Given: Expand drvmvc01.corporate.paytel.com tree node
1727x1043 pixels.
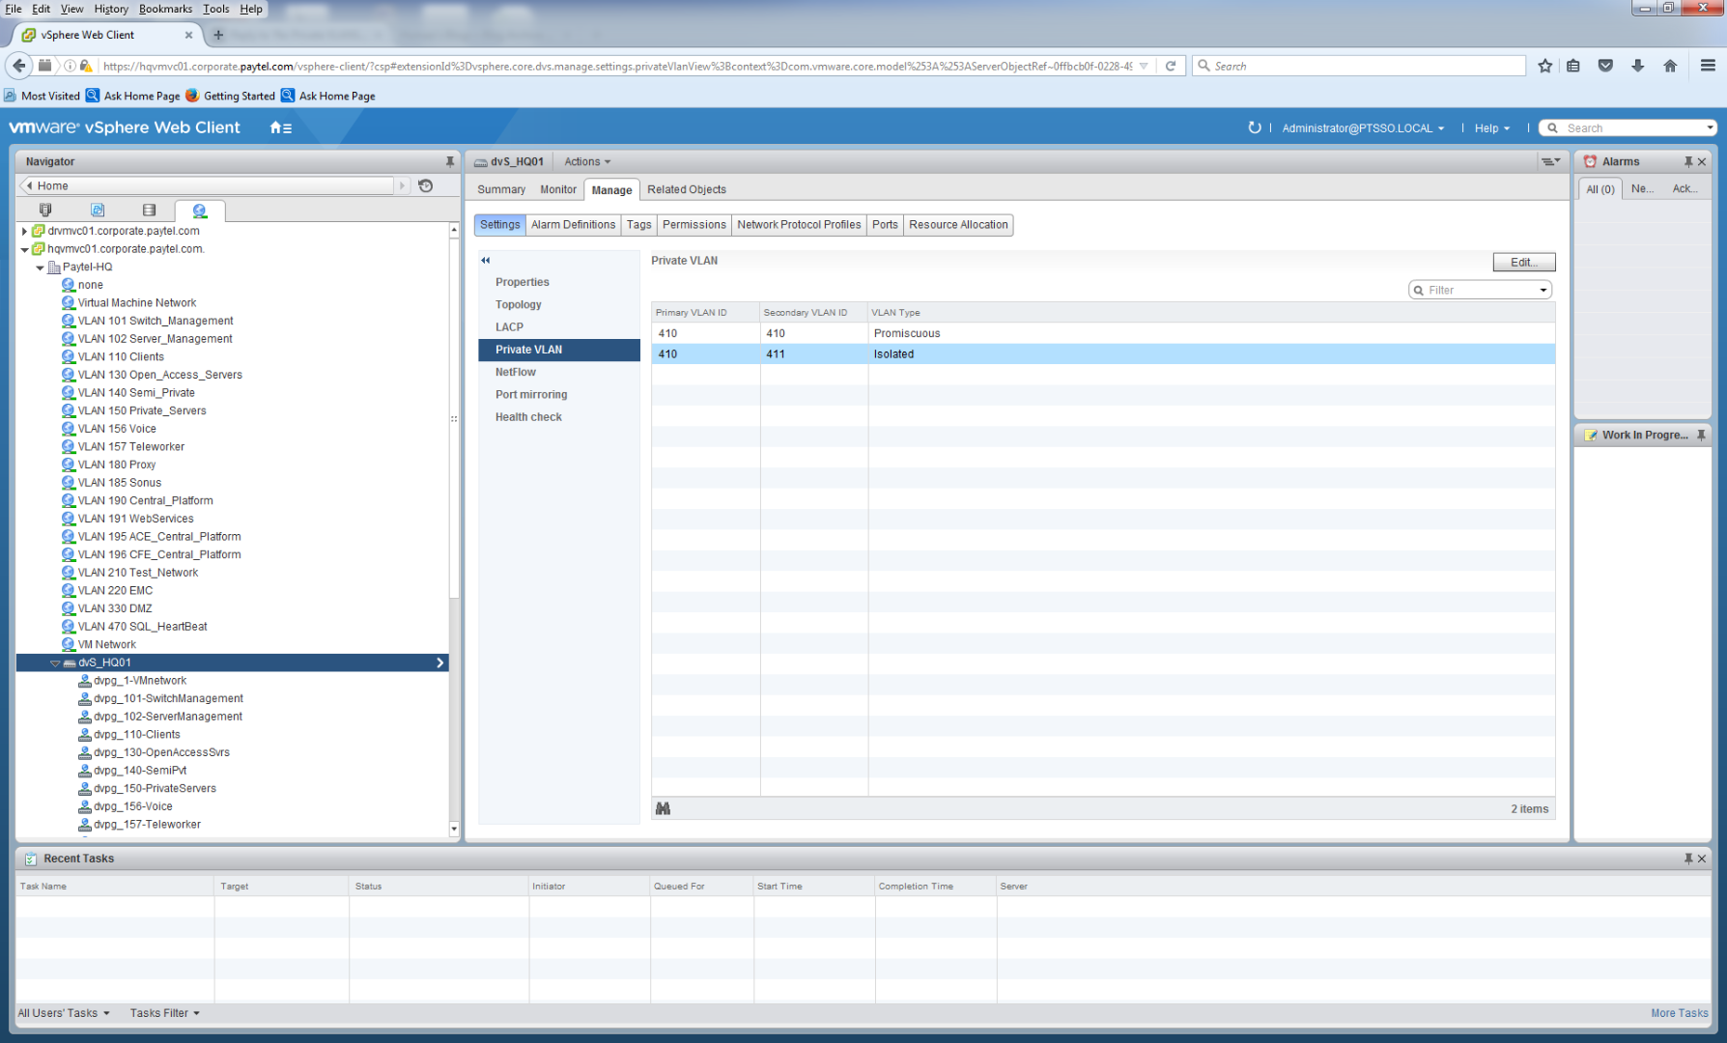Looking at the screenshot, I should pyautogui.click(x=24, y=231).
